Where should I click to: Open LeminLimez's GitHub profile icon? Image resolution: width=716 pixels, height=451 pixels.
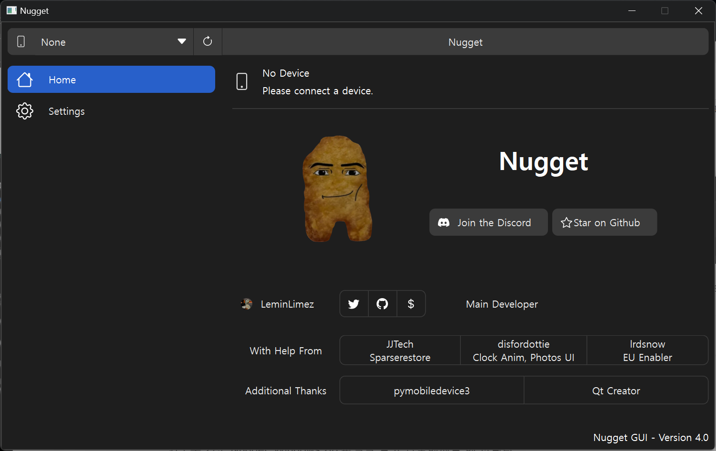(382, 304)
